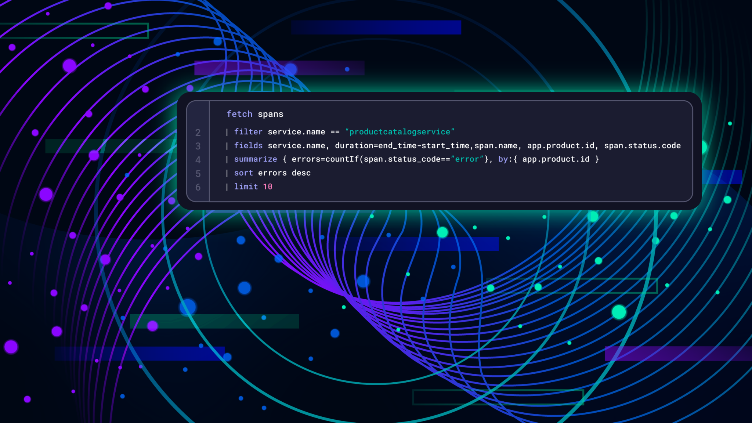This screenshot has width=752, height=423.
Task: Click the sort errors desc command
Action: pyautogui.click(x=272, y=173)
